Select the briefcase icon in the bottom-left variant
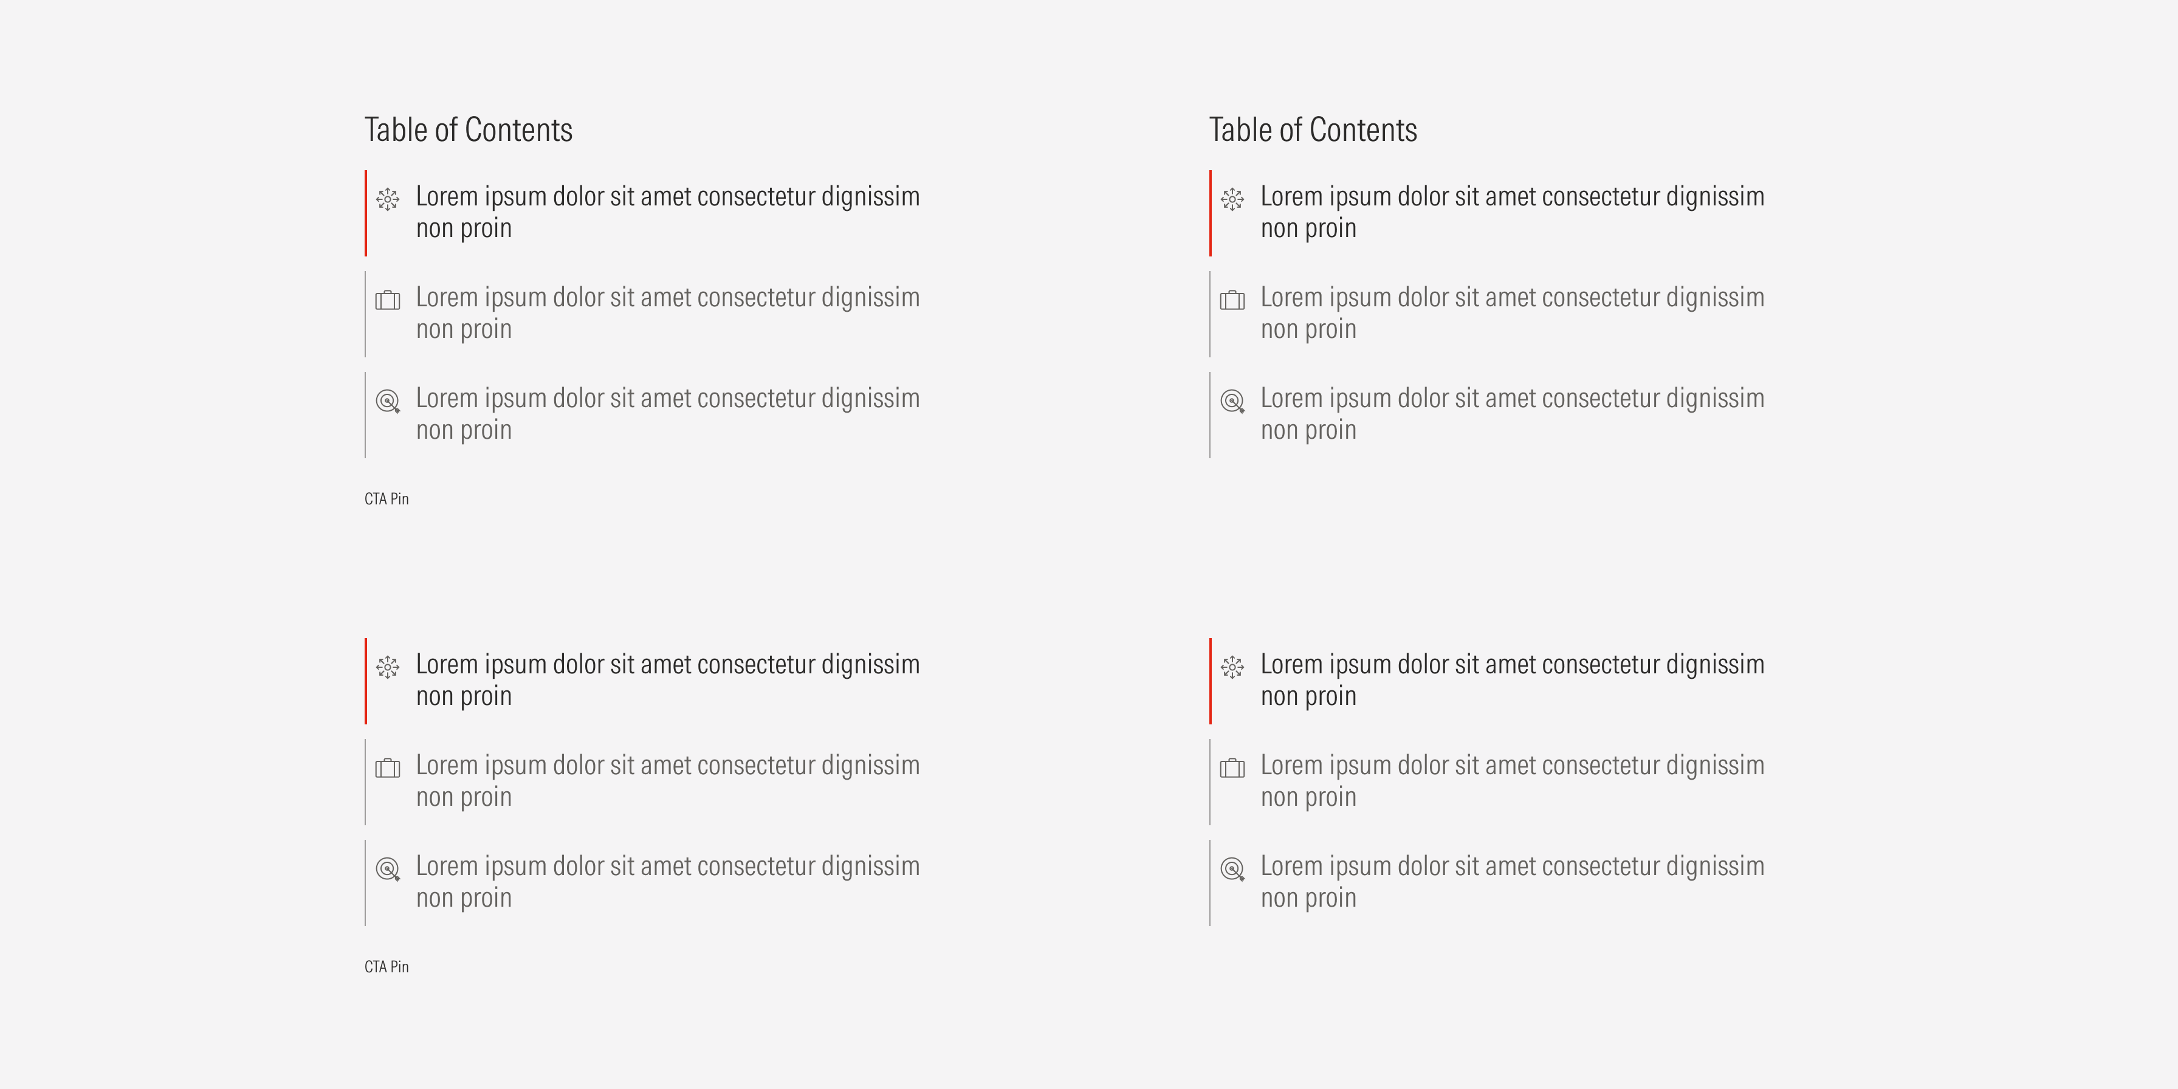The image size is (2178, 1089). tap(388, 770)
